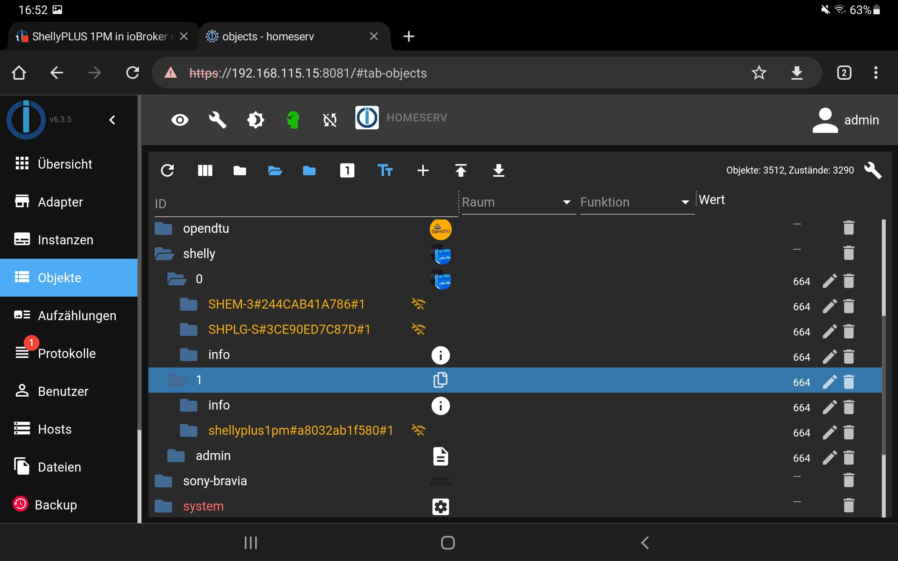The image size is (898, 561).
Task: Click download objects to file icon
Action: pyautogui.click(x=498, y=171)
